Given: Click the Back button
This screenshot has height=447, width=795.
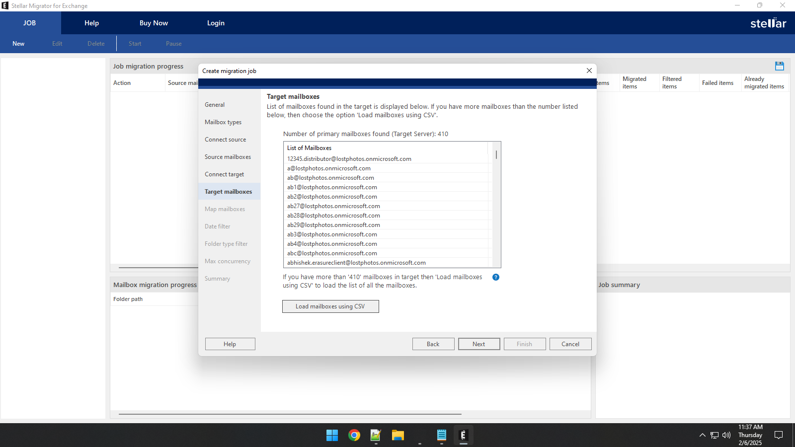Looking at the screenshot, I should [x=433, y=344].
